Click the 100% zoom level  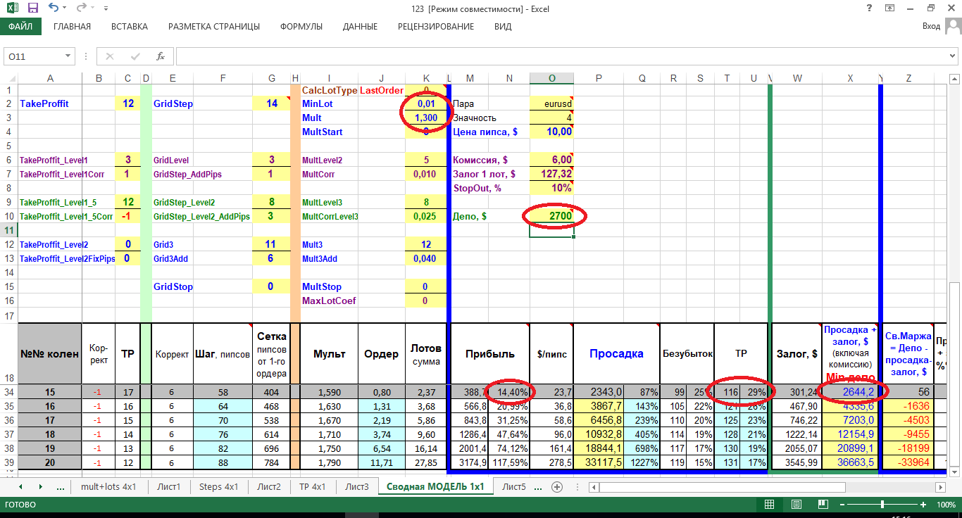[x=947, y=505]
